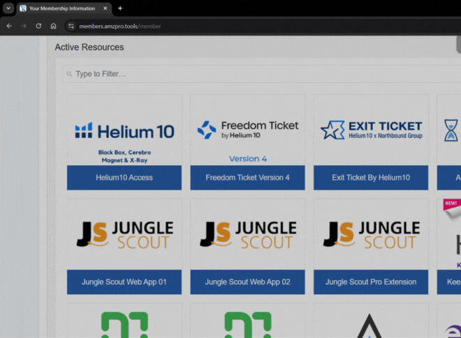Open the tab search dropdown arrow
461x338 pixels.
pos(8,8)
